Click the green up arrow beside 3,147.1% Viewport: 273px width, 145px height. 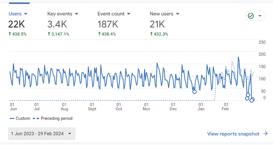click(x=49, y=34)
